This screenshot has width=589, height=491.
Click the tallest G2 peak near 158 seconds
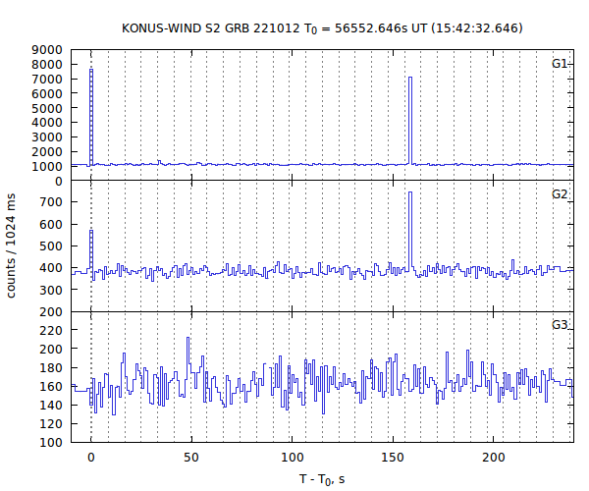point(410,231)
